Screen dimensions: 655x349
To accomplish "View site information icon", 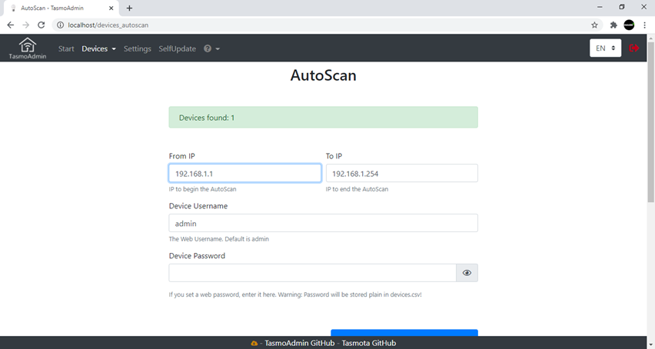I will pyautogui.click(x=60, y=25).
